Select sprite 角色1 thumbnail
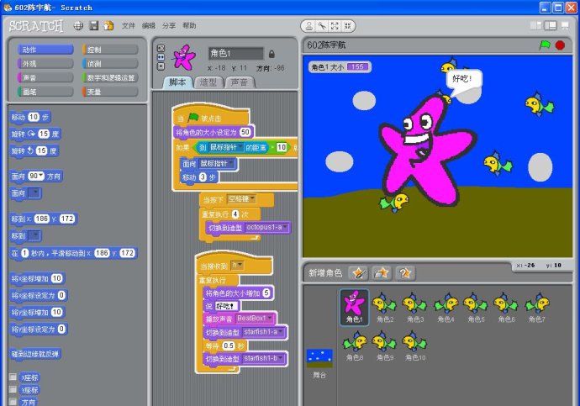The image size is (580, 406). (x=355, y=307)
